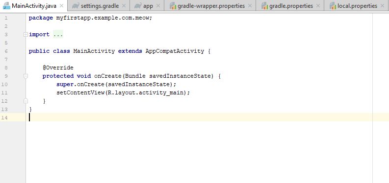
Task: Click the properties file icon on local.properties tab
Action: click(x=333, y=6)
